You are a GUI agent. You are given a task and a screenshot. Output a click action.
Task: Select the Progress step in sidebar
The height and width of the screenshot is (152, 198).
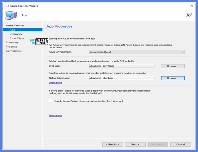(x=11, y=47)
